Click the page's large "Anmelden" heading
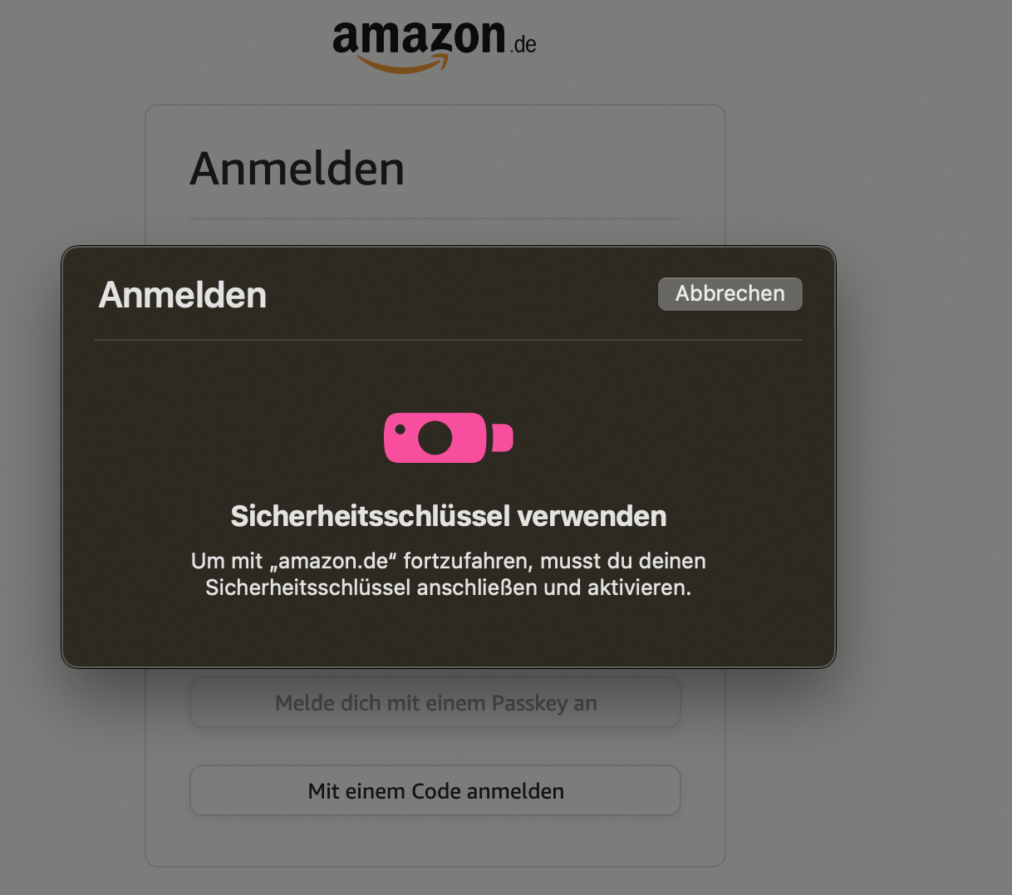Image resolution: width=1012 pixels, height=895 pixels. [x=297, y=169]
